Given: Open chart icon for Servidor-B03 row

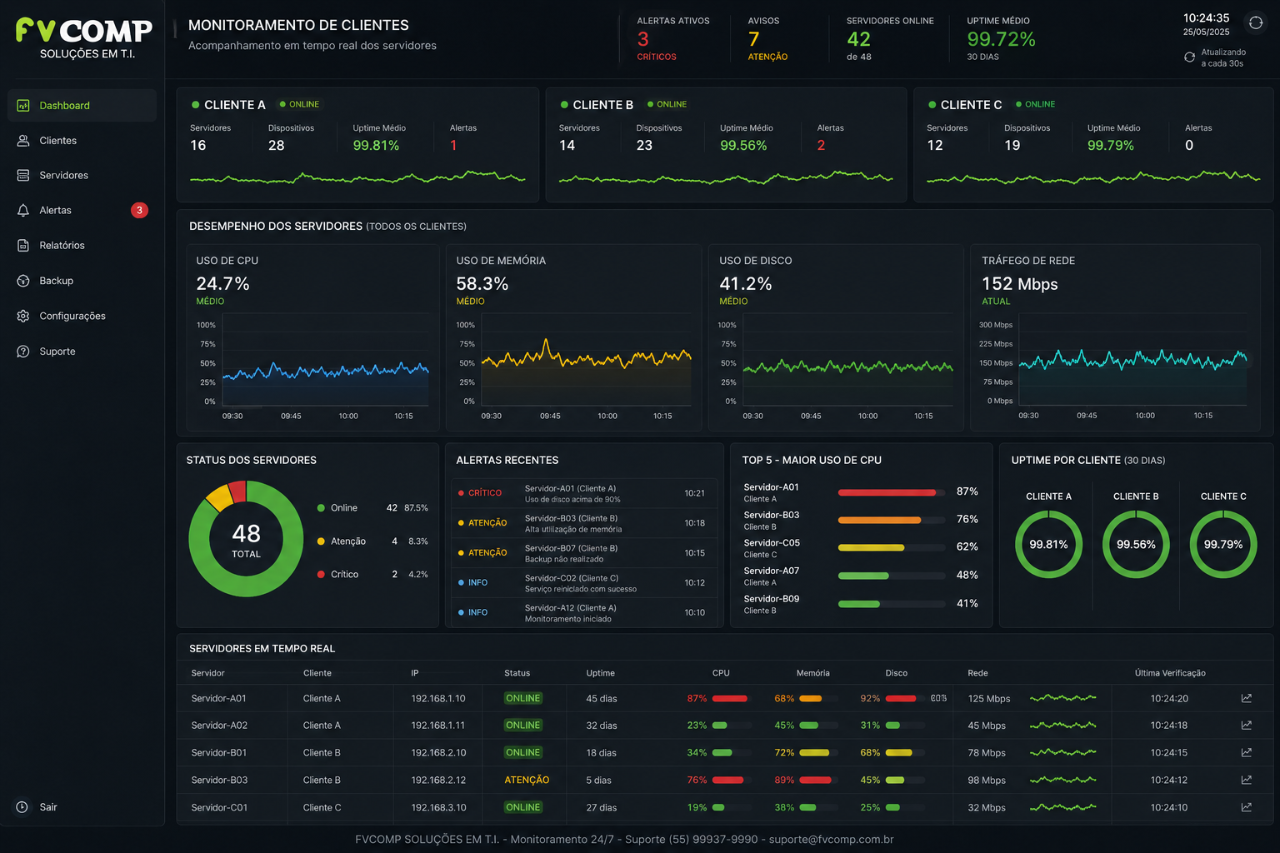Looking at the screenshot, I should (1246, 780).
